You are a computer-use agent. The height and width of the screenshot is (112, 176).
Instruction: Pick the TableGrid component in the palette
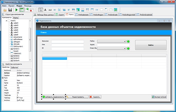pyautogui.click(x=92, y=10)
